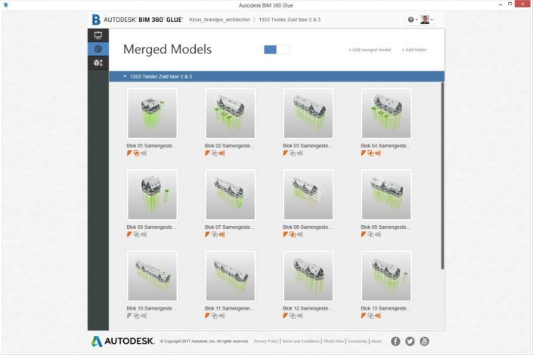Click '+ Add folder'
Screen dimensions: 533x355
[414, 50]
